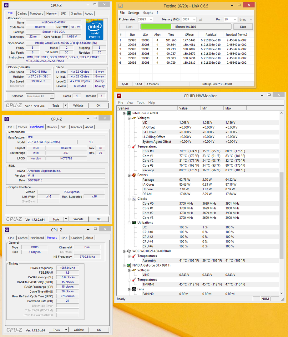Click the Clocks icon in HWMonitor tree
This screenshot has height=337, width=288.
pyautogui.click(x=134, y=199)
